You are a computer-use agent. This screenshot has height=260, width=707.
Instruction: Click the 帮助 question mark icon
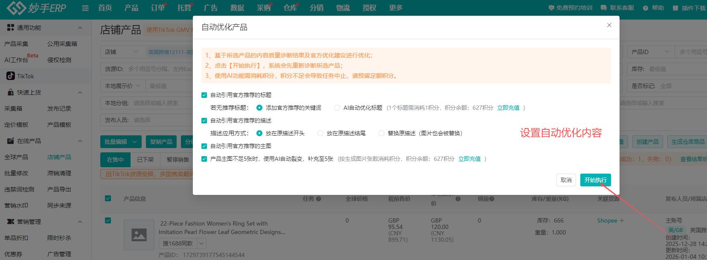click(x=646, y=8)
